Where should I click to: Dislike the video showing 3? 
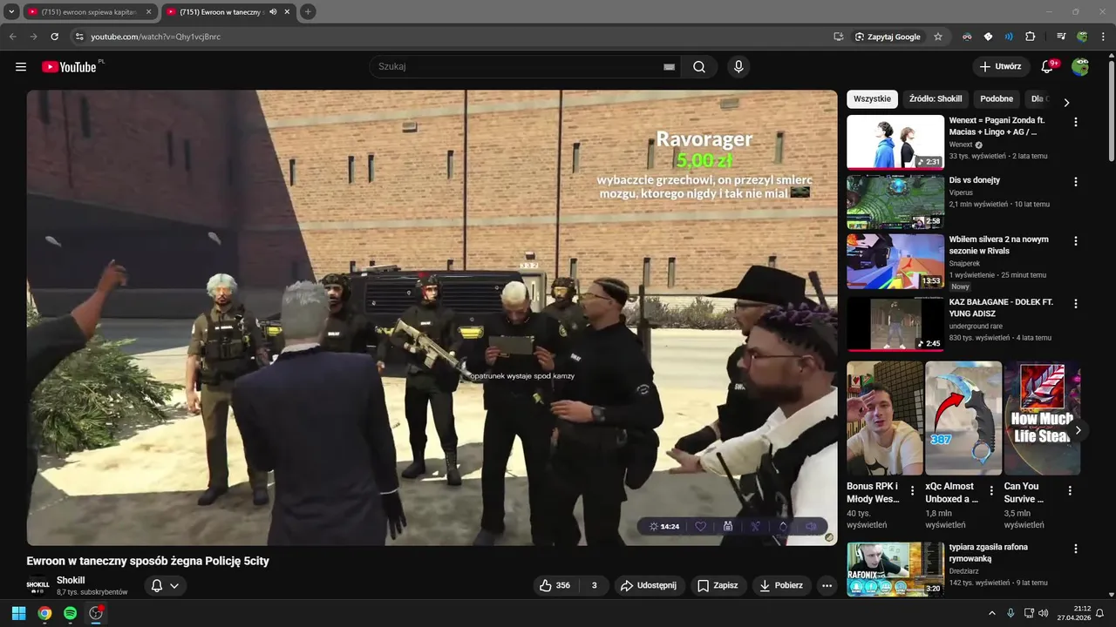(594, 586)
